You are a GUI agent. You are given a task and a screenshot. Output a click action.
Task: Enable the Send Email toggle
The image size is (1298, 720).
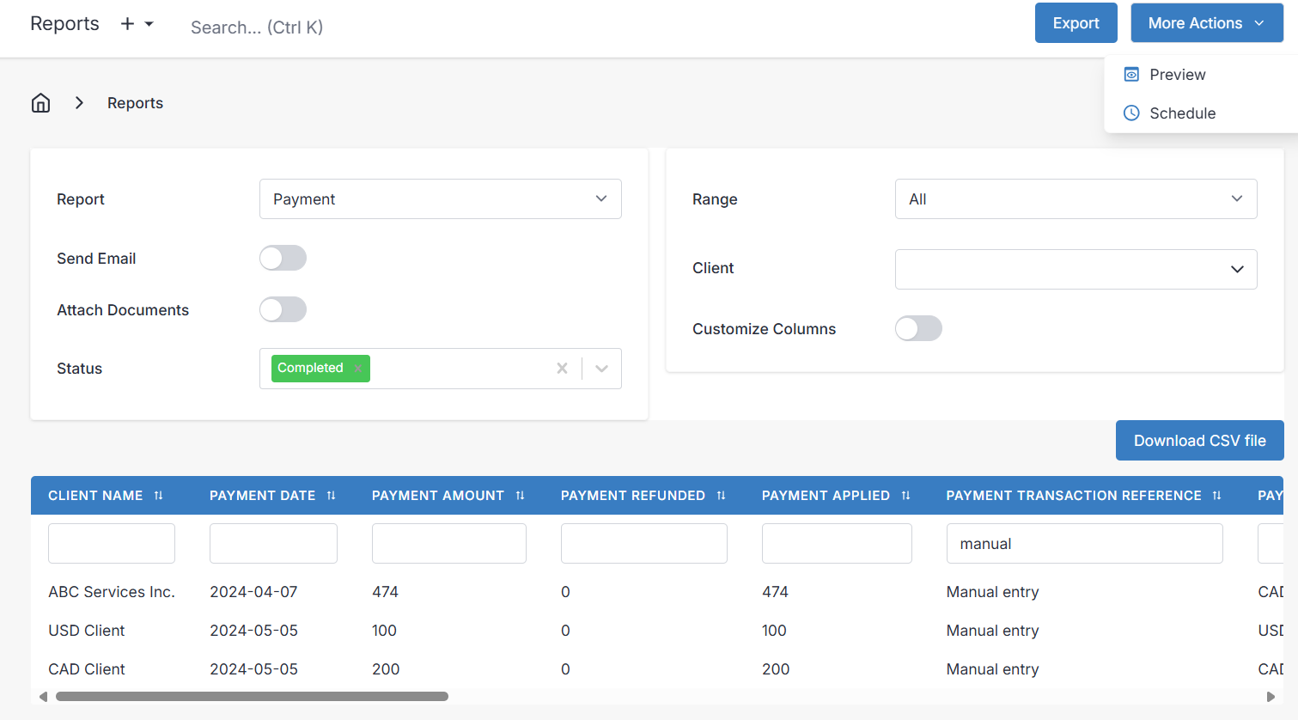(x=283, y=258)
